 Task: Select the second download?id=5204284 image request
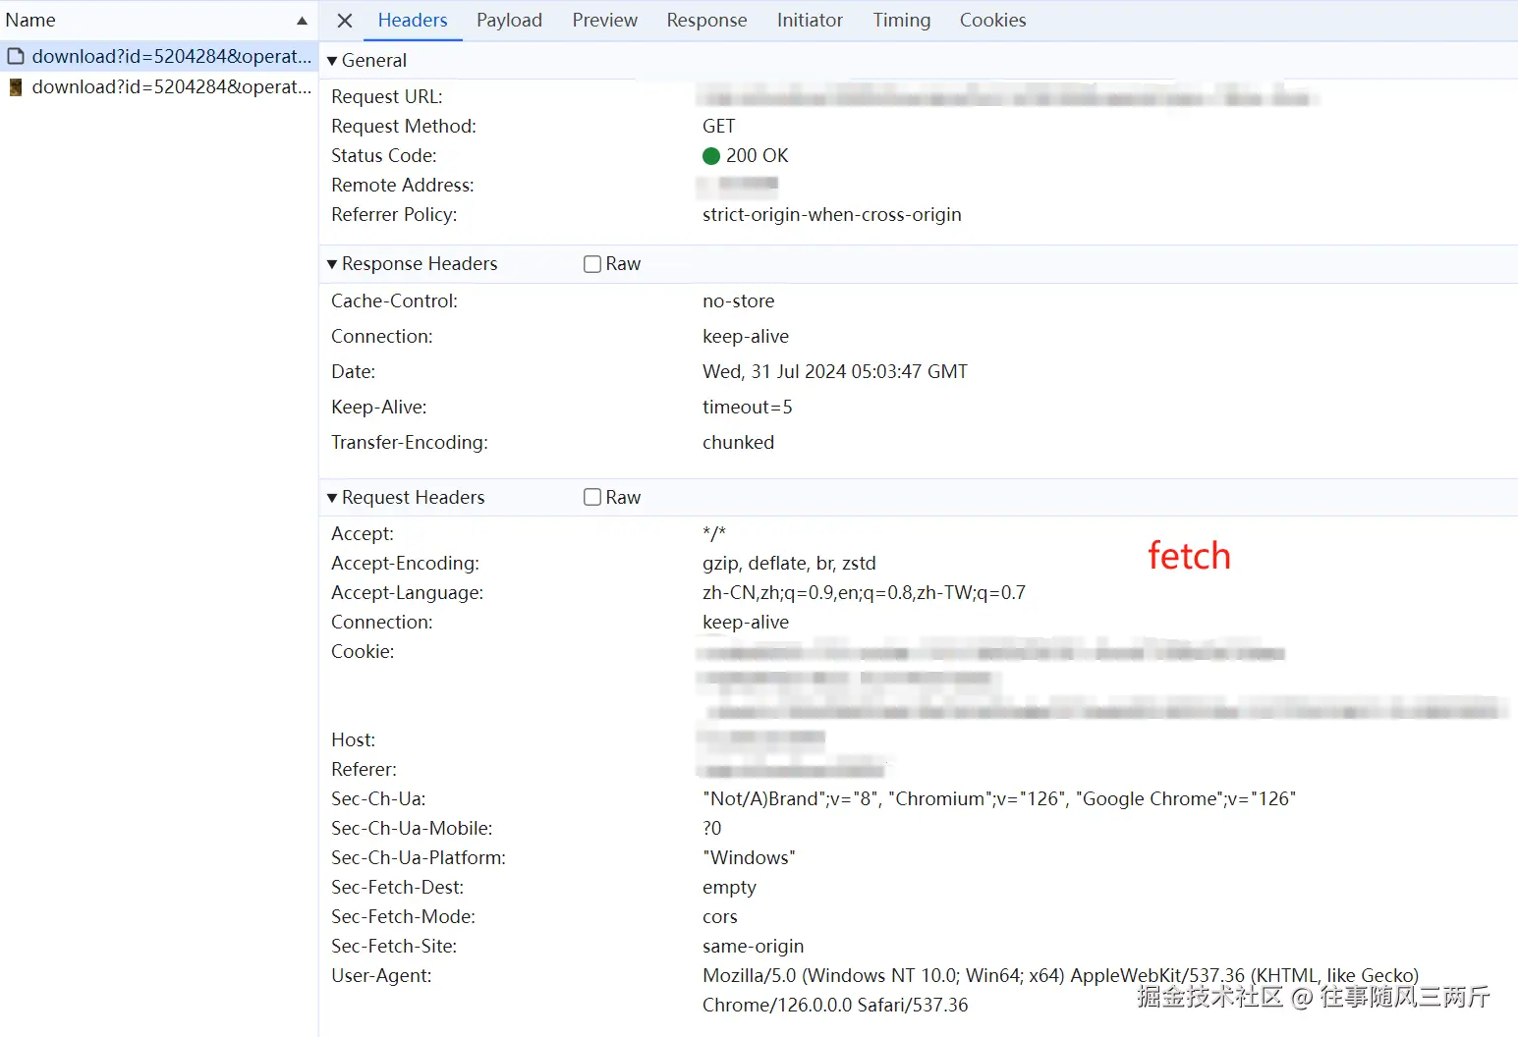click(x=158, y=86)
